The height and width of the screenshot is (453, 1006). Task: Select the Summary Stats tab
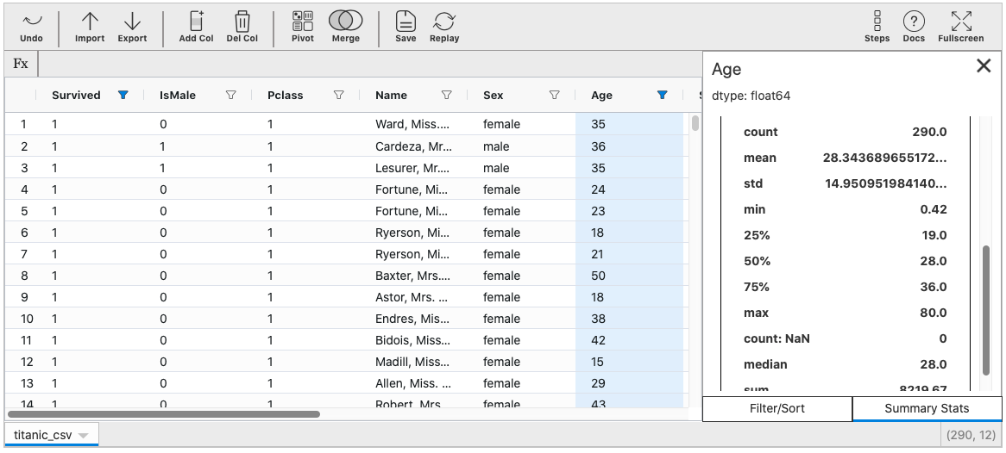927,408
